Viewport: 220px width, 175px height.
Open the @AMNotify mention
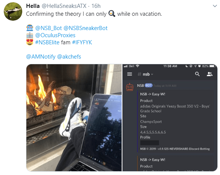41,57
